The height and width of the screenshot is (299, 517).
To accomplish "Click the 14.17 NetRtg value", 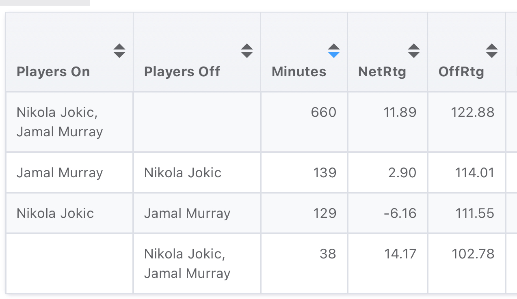I will pyautogui.click(x=400, y=254).
